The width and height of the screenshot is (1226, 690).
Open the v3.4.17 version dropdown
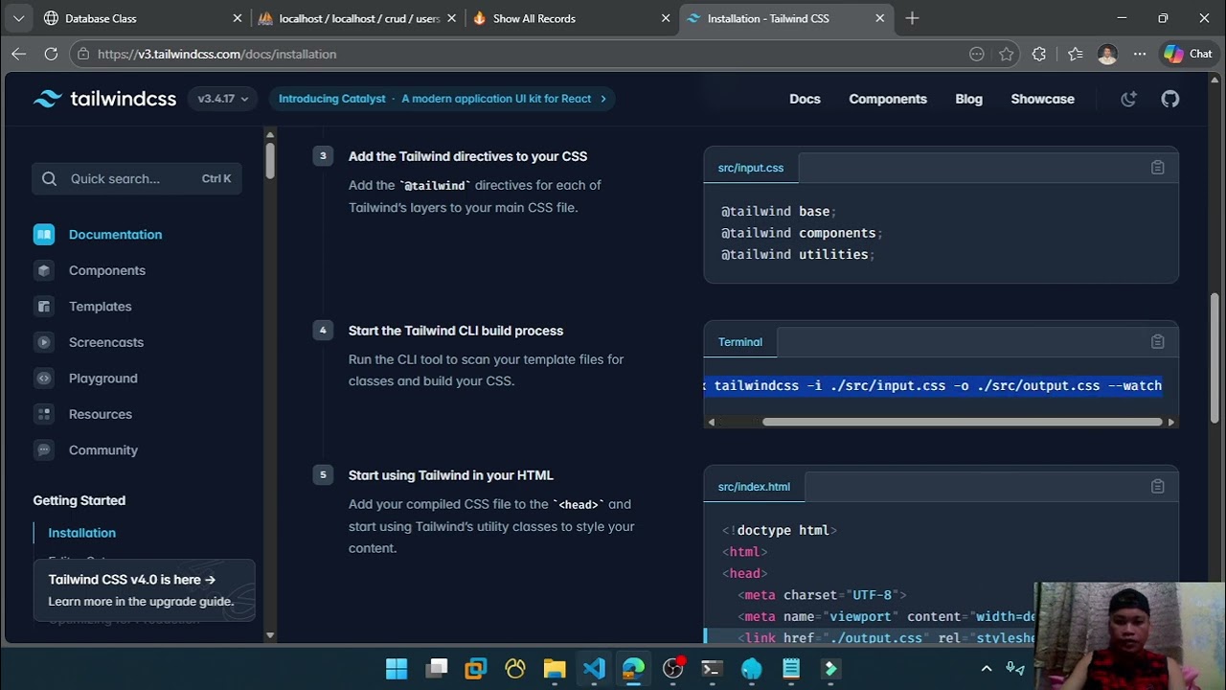tap(223, 99)
